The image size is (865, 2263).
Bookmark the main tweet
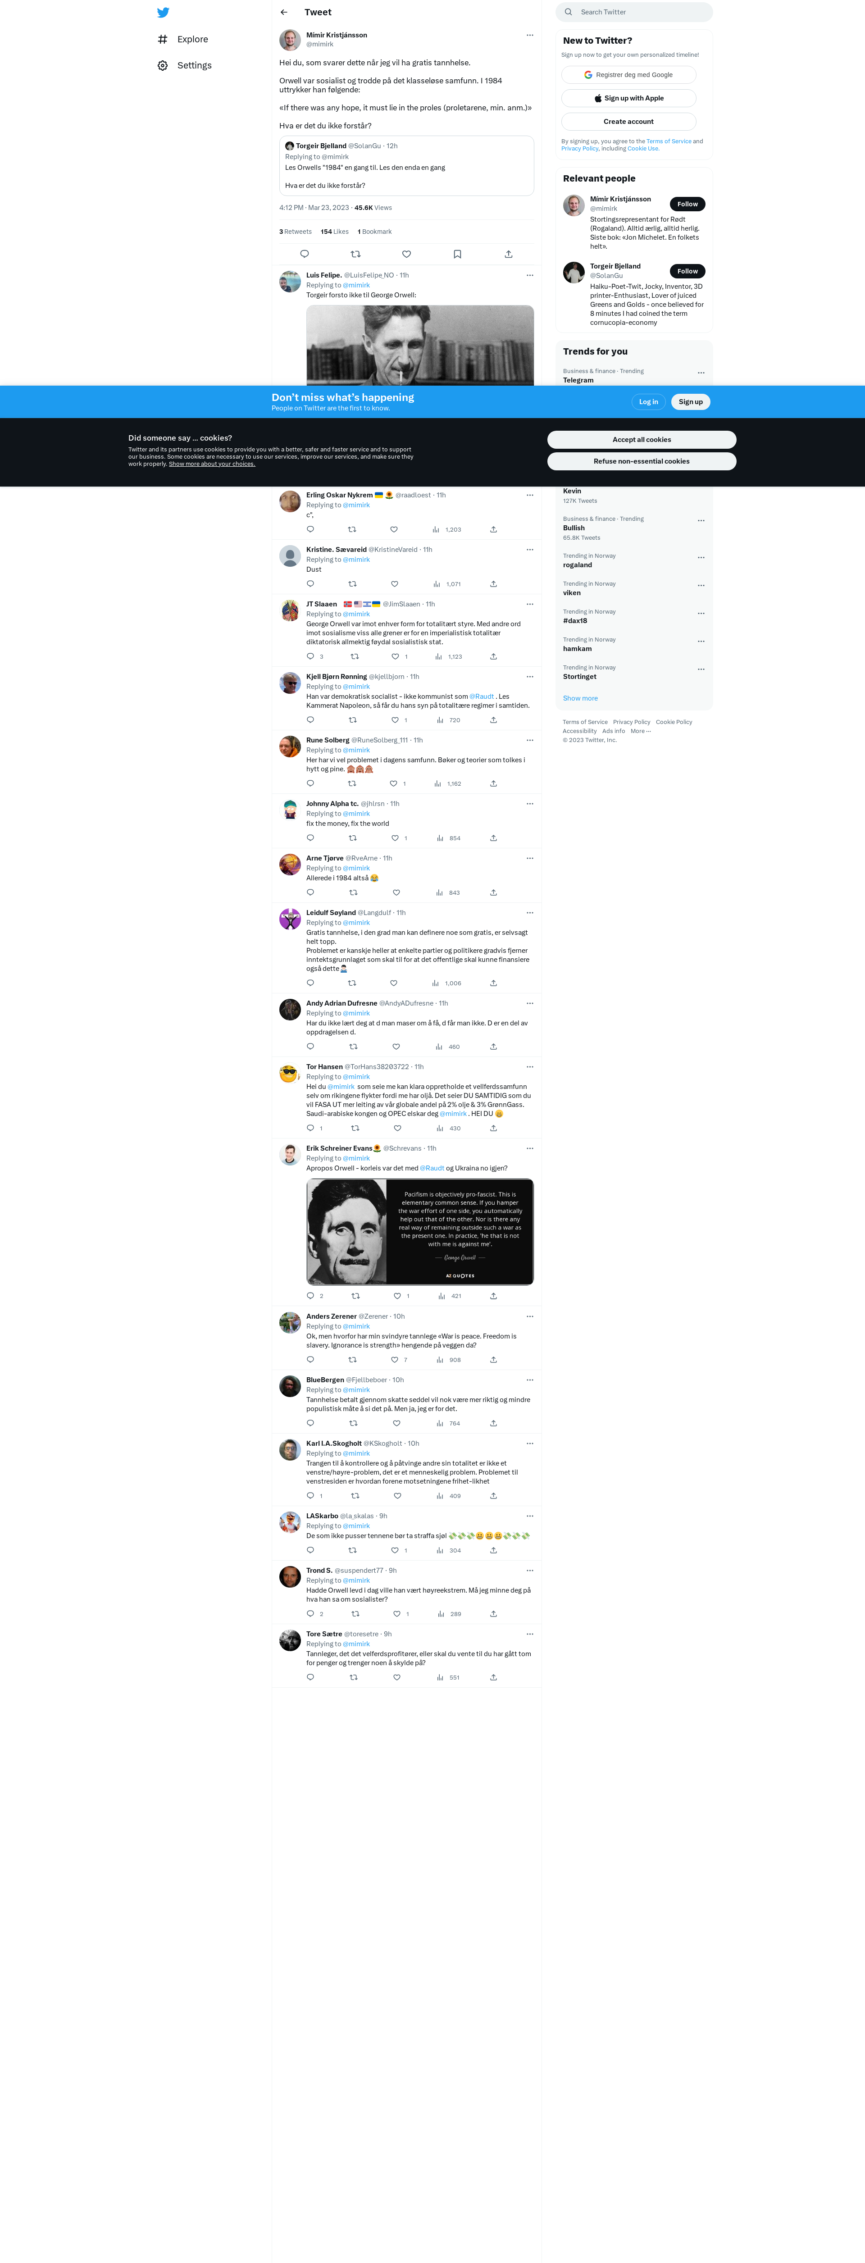click(x=458, y=254)
